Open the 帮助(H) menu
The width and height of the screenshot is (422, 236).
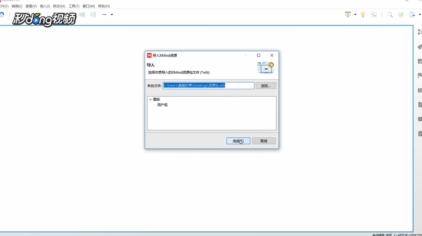104,6
